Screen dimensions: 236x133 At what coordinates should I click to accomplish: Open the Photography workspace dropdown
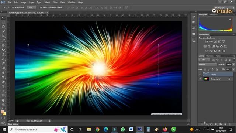224,8
